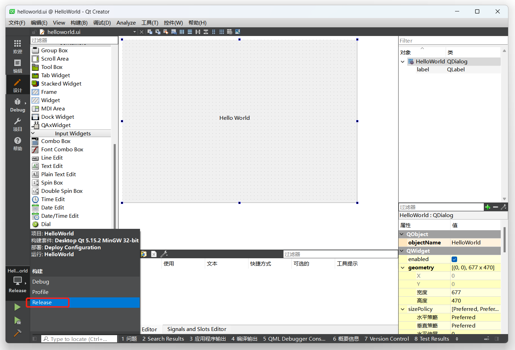Screen dimensions: 515x350
Task: Switch to Design (设计) mode
Action: pos(18,85)
